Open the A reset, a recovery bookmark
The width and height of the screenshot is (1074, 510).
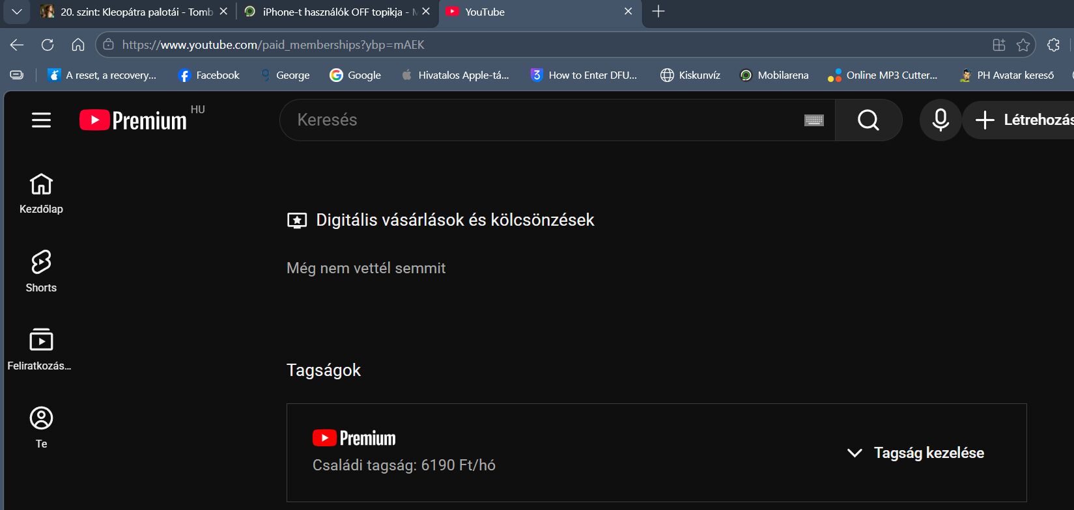pos(102,75)
